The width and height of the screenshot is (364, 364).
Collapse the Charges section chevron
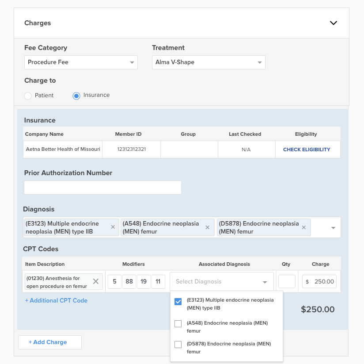[x=334, y=23]
